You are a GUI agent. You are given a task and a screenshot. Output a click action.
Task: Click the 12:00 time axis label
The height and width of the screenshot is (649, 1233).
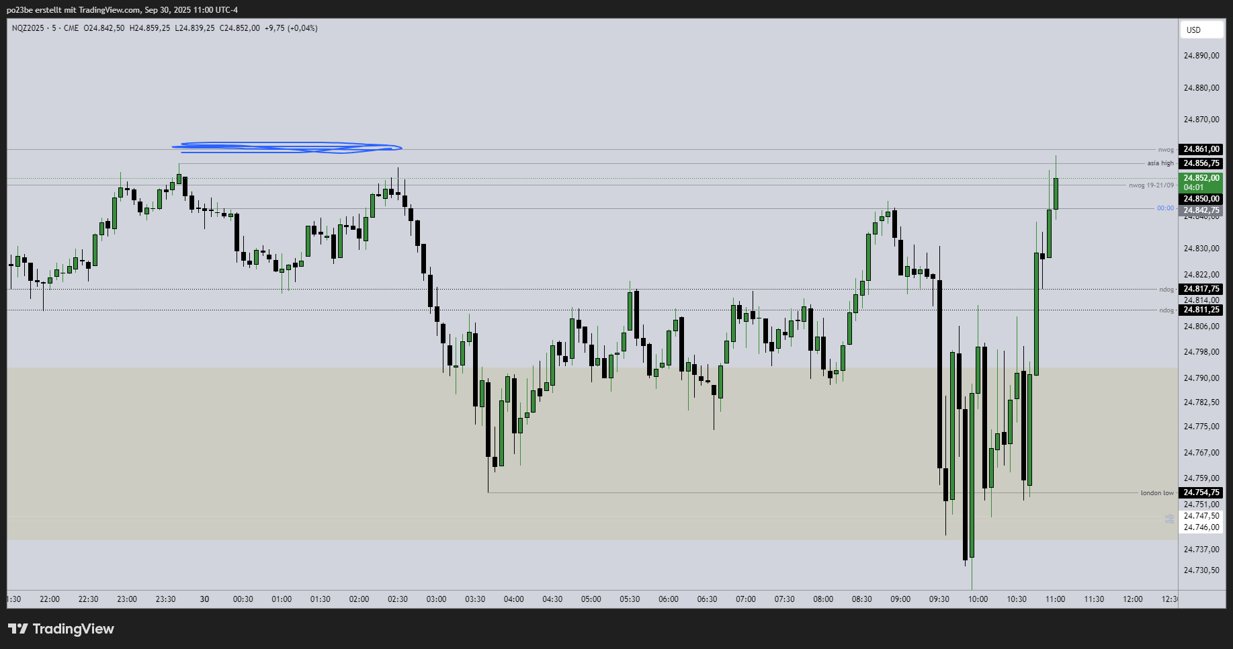point(1133,599)
